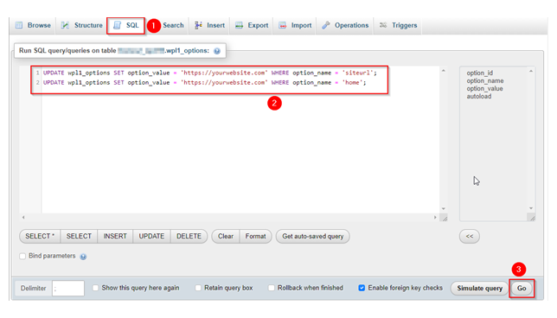The width and height of the screenshot is (557, 318).
Task: Click the Import tab icon
Action: click(283, 25)
